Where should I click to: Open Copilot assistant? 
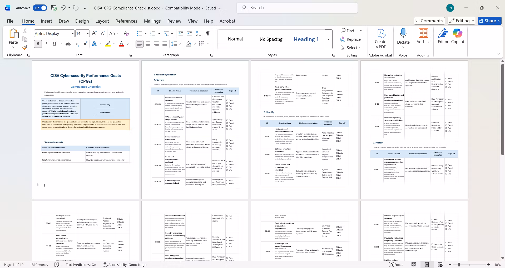coord(458,36)
